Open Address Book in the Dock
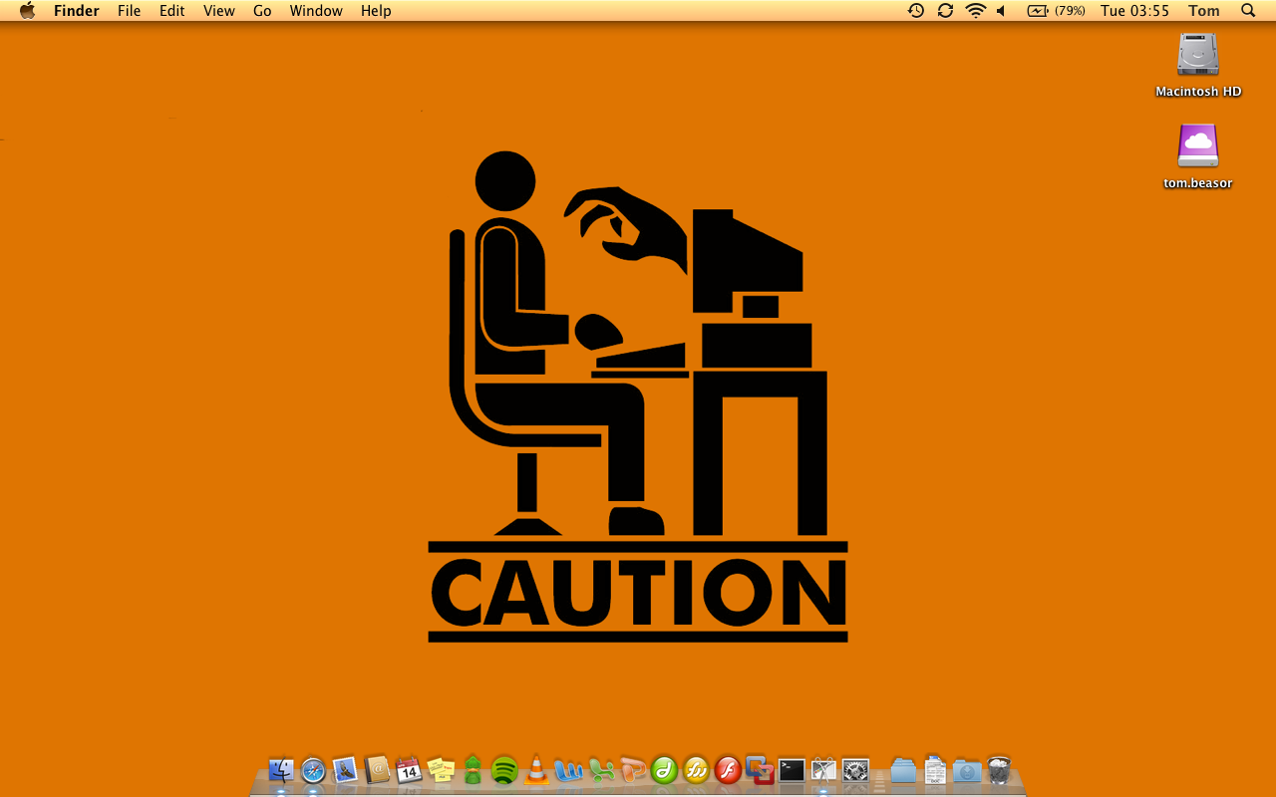 tap(377, 770)
